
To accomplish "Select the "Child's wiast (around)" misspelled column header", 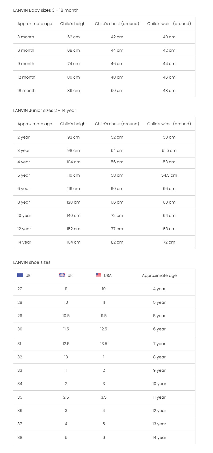I will [x=169, y=124].
